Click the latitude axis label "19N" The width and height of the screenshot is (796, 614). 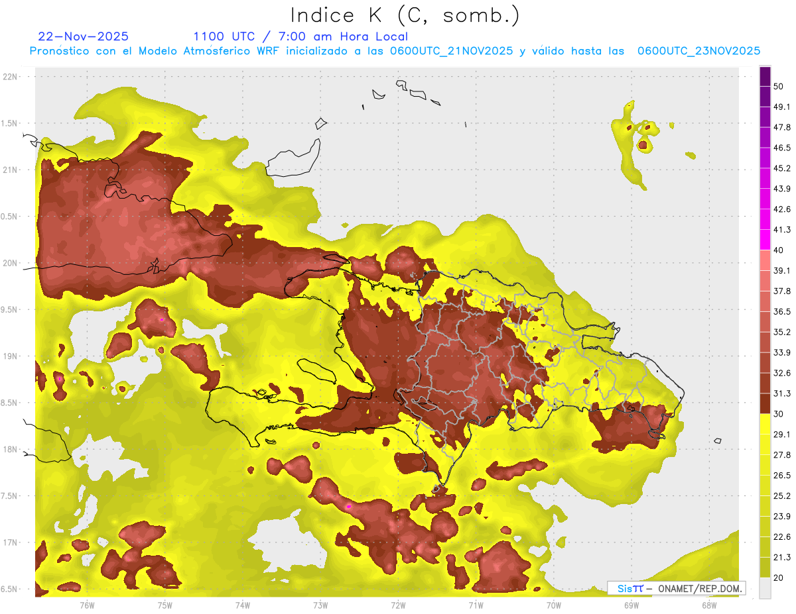[11, 356]
